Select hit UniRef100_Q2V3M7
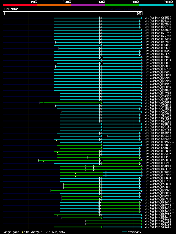The height and width of the screenshot is (234, 176). 158,81
